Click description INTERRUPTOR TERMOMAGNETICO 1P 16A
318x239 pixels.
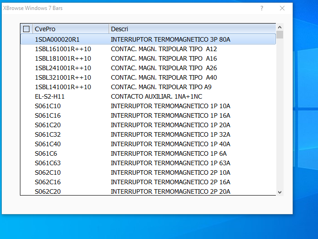[x=171, y=115]
